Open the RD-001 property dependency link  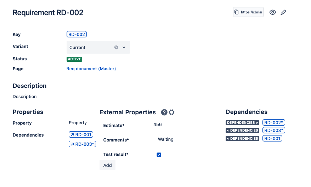coord(81,134)
